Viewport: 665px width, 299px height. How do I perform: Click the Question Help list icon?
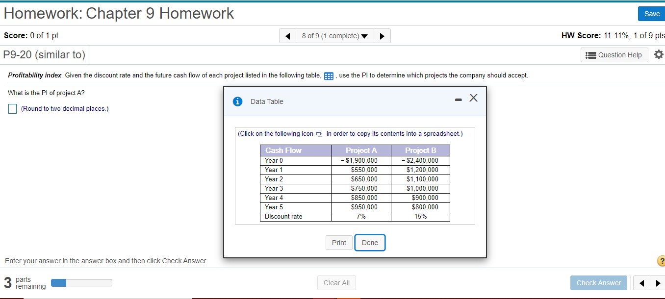coord(591,54)
